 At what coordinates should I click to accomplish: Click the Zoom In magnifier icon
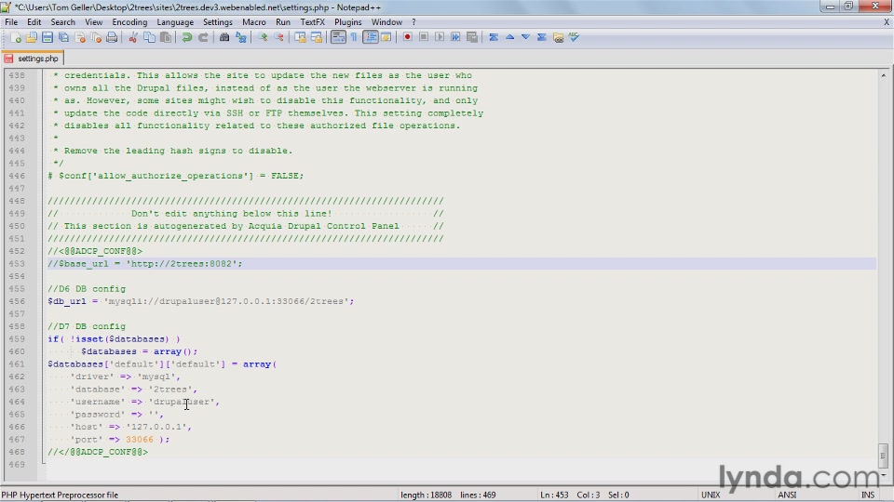[263, 37]
